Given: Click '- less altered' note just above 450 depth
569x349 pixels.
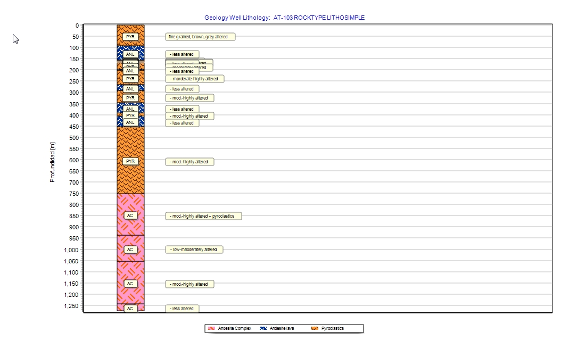Looking at the screenshot, I should coord(182,123).
